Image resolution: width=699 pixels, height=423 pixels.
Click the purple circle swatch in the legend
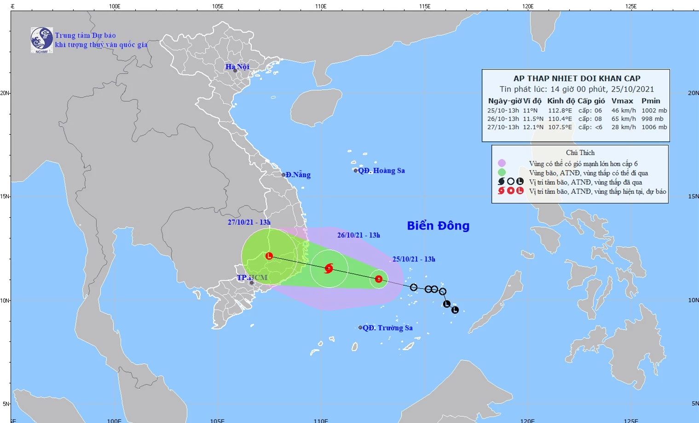coord(502,163)
